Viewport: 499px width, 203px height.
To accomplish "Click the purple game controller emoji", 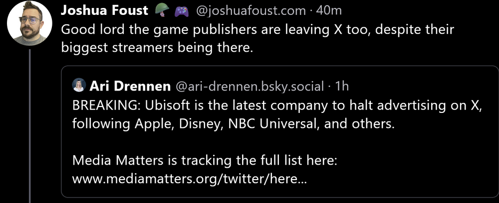I will click(181, 10).
